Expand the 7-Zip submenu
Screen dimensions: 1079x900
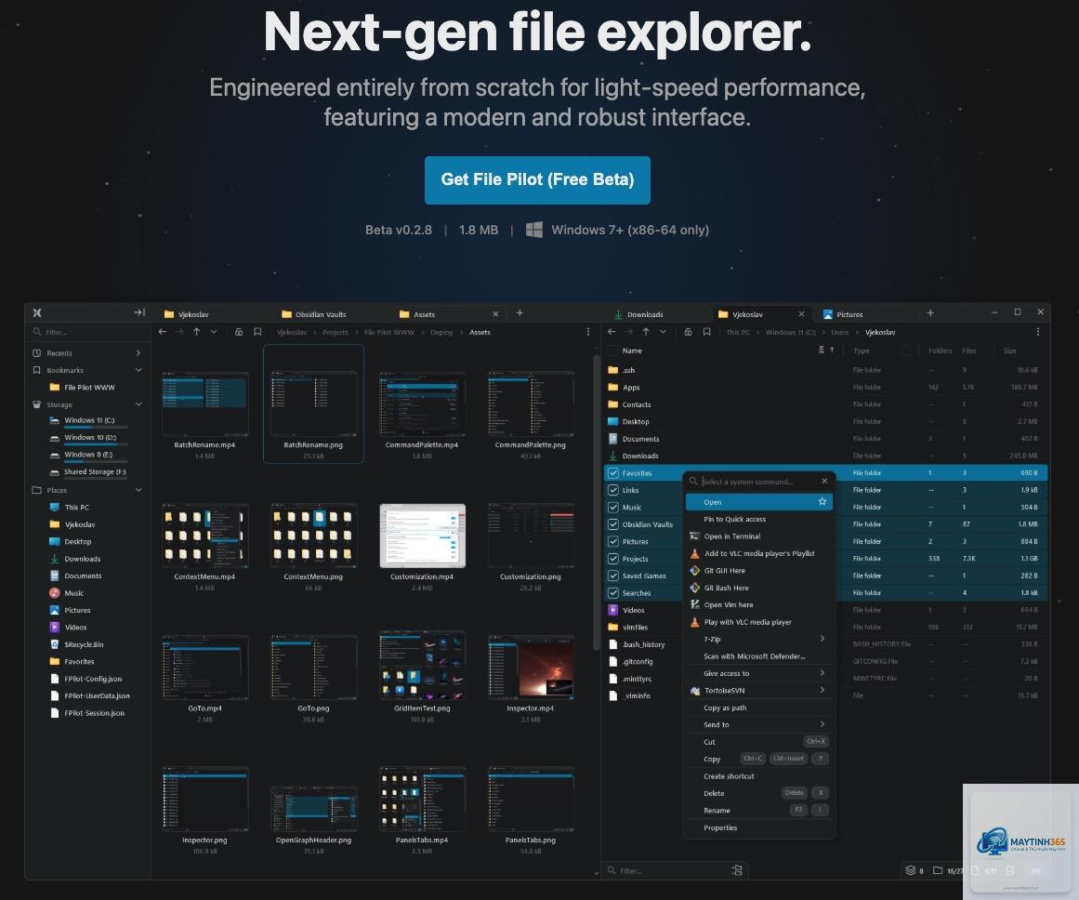[x=759, y=639]
